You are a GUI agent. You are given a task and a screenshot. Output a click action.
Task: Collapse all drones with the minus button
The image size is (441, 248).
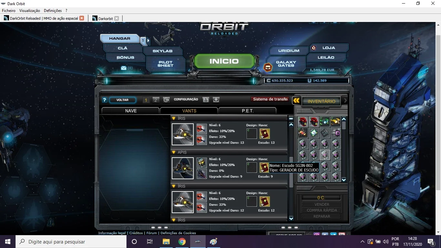pos(291,119)
